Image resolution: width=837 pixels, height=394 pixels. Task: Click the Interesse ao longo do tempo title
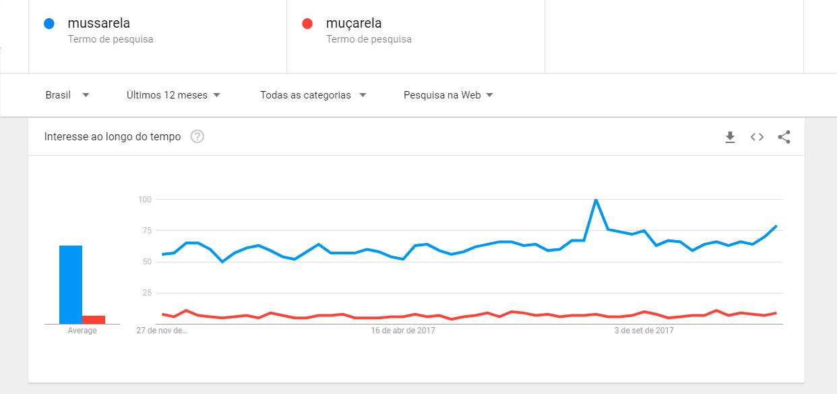click(113, 137)
